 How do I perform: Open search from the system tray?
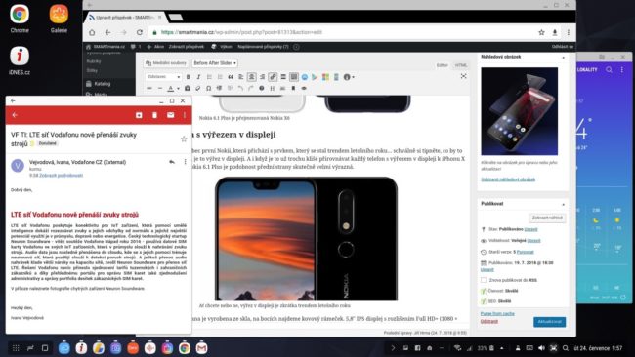click(566, 347)
